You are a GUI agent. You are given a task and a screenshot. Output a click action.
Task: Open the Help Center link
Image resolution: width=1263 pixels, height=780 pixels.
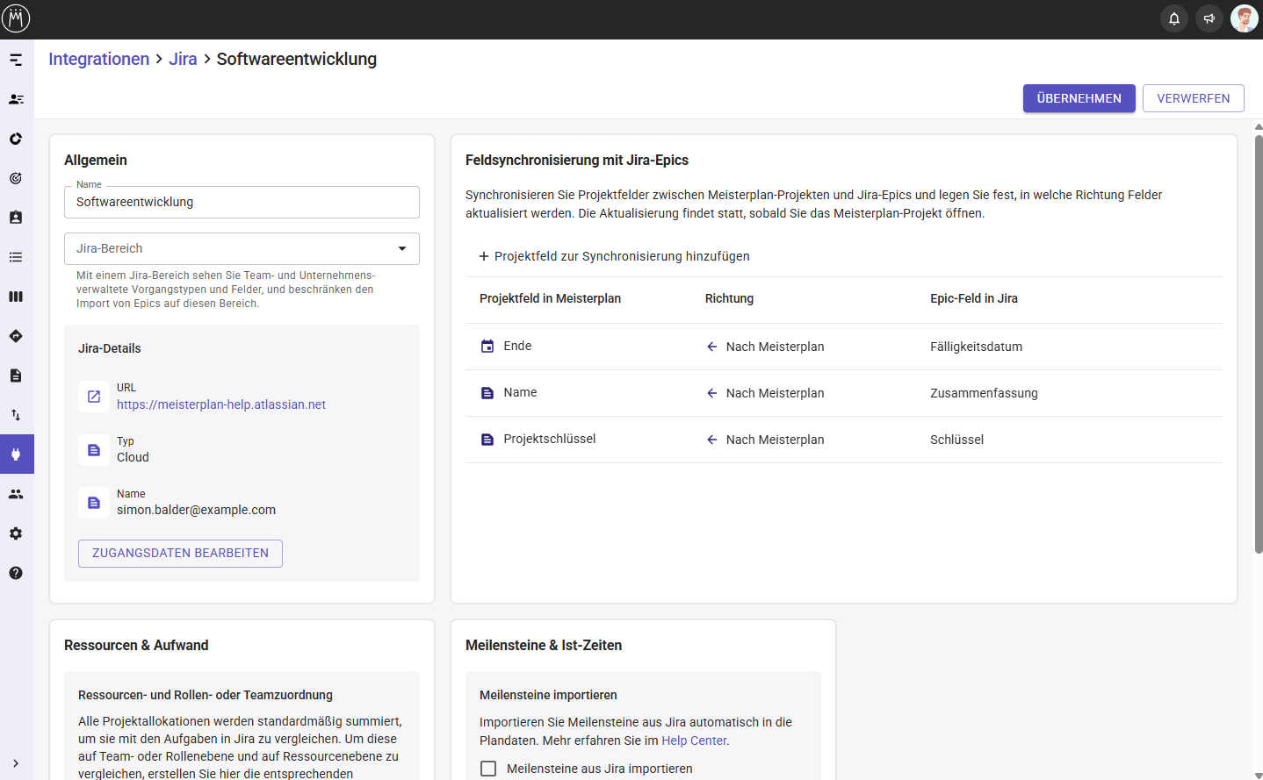[x=694, y=741]
